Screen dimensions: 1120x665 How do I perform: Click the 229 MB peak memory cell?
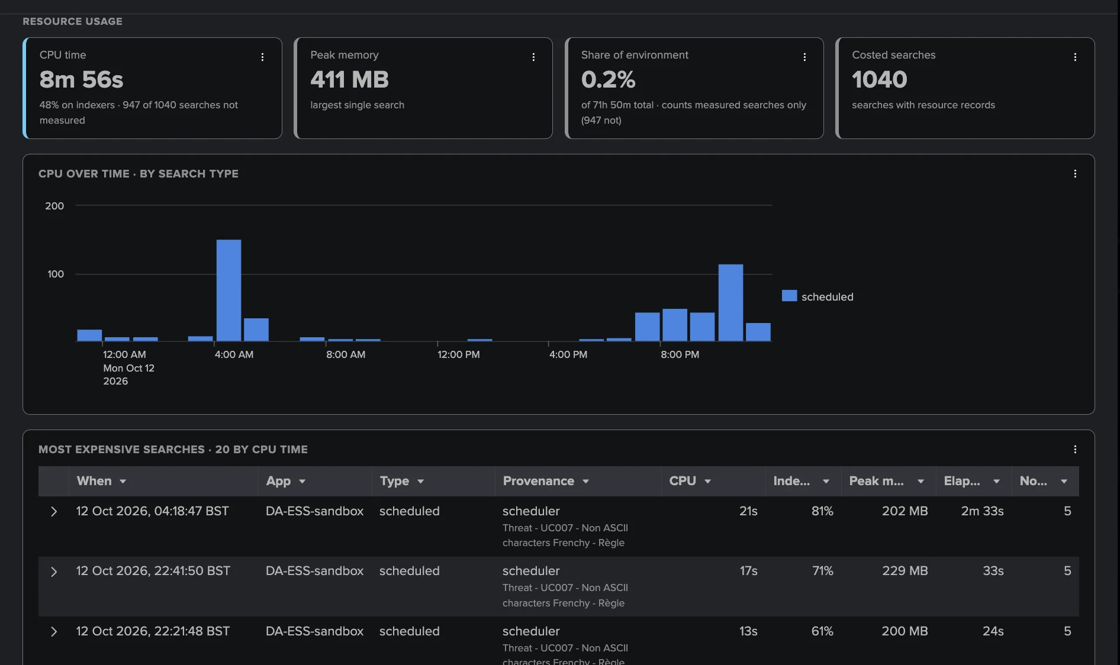point(905,571)
